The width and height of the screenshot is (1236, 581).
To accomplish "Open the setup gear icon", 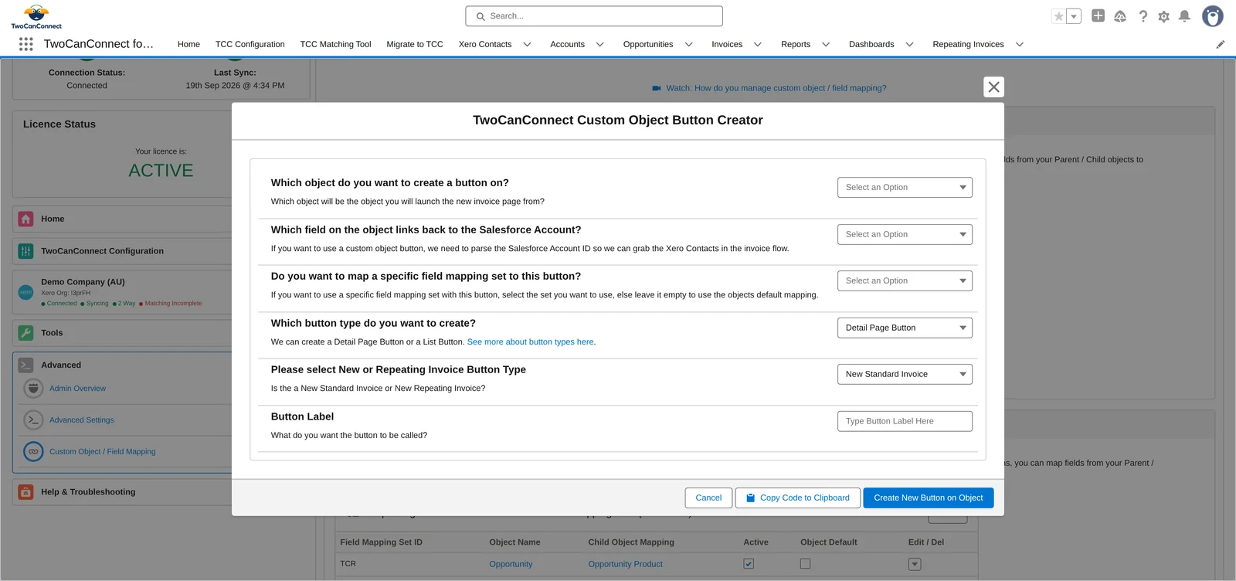I will click(1164, 16).
